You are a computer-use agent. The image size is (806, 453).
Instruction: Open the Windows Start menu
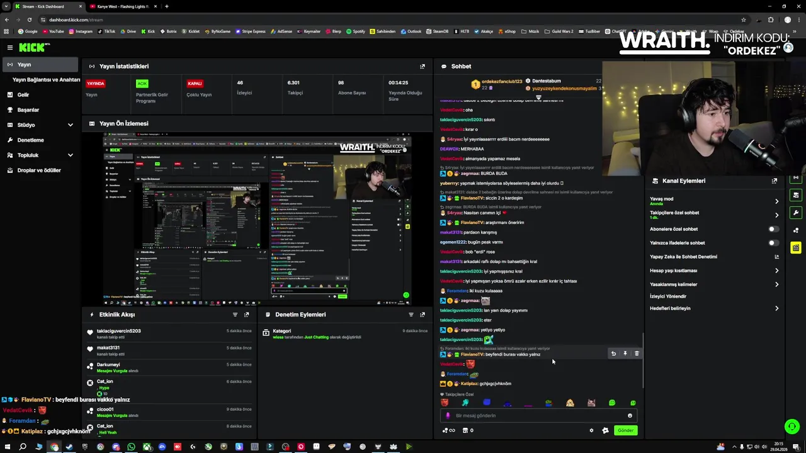(7, 447)
